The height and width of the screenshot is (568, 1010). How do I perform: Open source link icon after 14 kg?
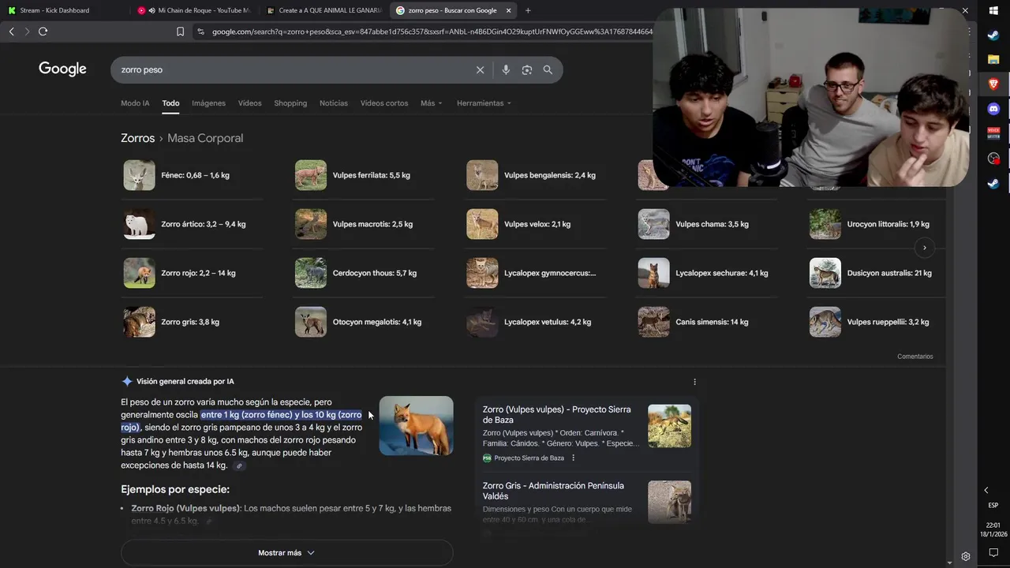pos(239,466)
